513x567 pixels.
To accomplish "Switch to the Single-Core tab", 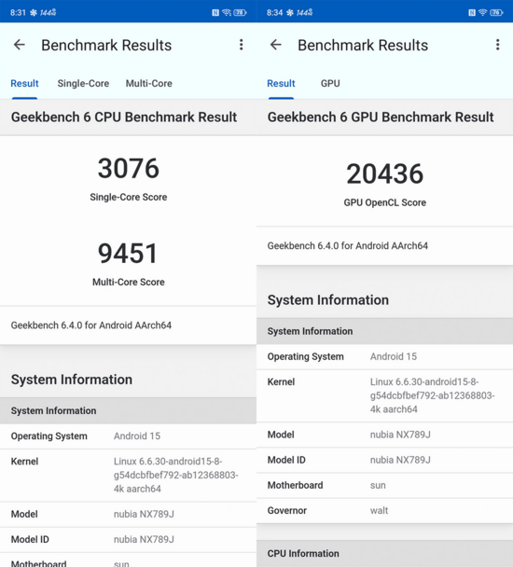I will [x=83, y=84].
